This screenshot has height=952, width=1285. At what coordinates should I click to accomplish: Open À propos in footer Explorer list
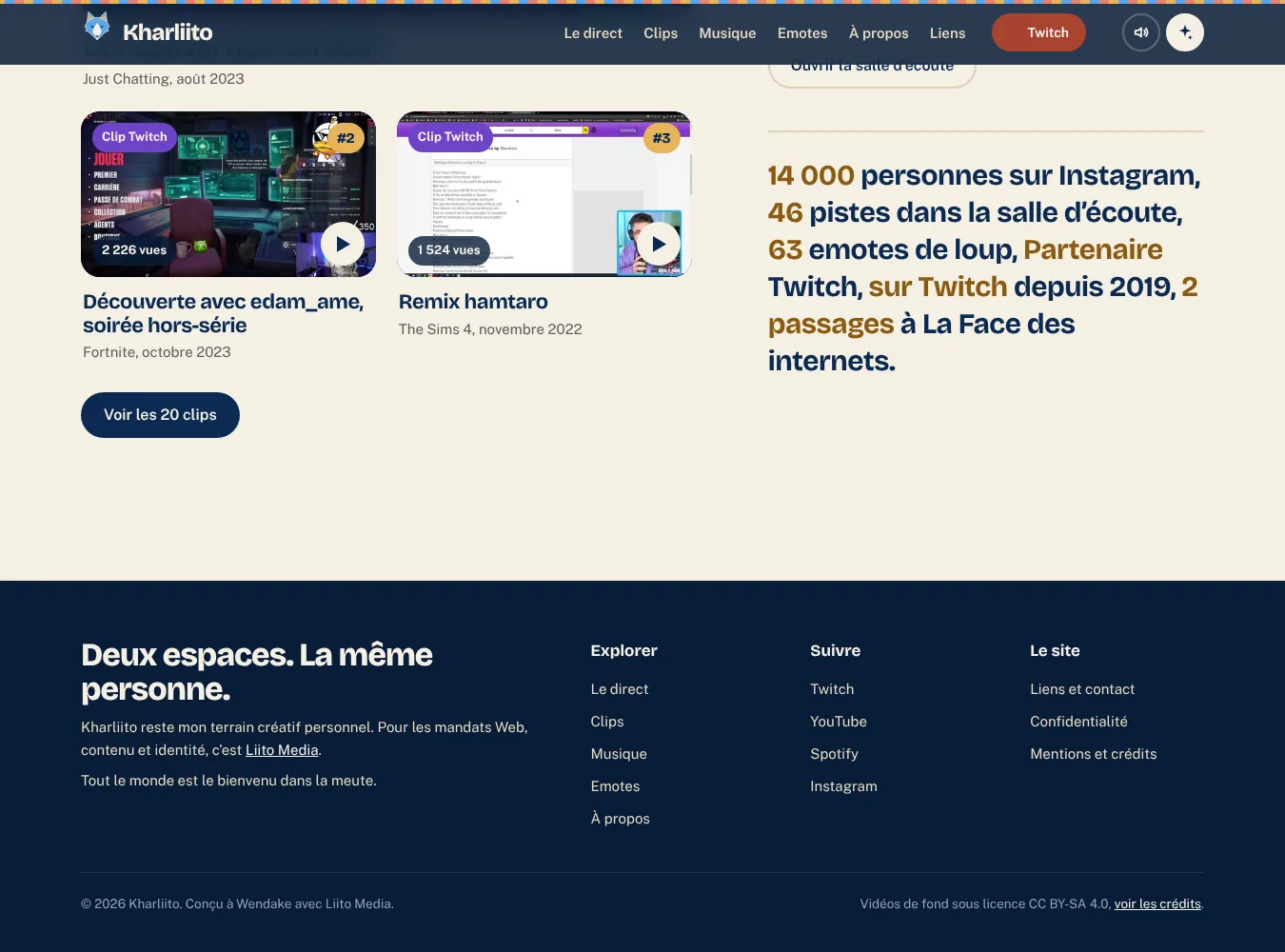point(620,819)
